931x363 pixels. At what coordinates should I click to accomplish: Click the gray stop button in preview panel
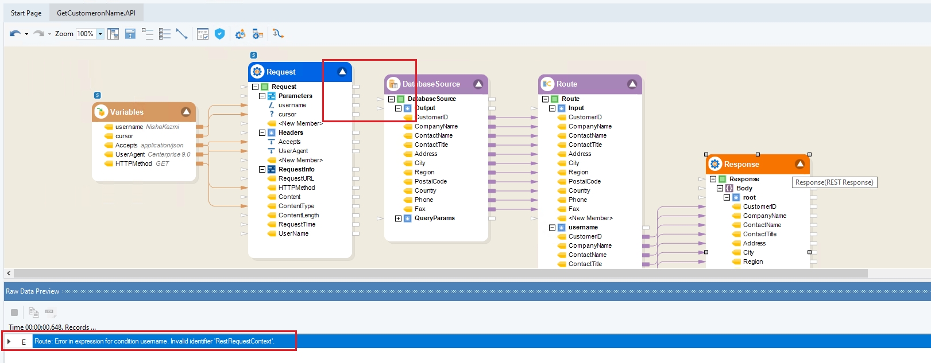point(14,313)
